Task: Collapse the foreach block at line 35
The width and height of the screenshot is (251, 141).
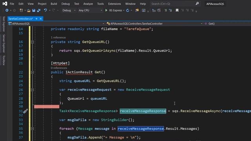Action: 32,129
